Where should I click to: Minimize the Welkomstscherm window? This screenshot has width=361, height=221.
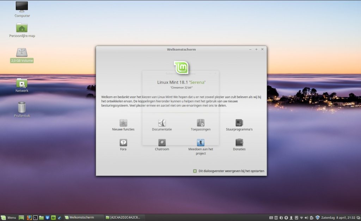[x=250, y=49]
